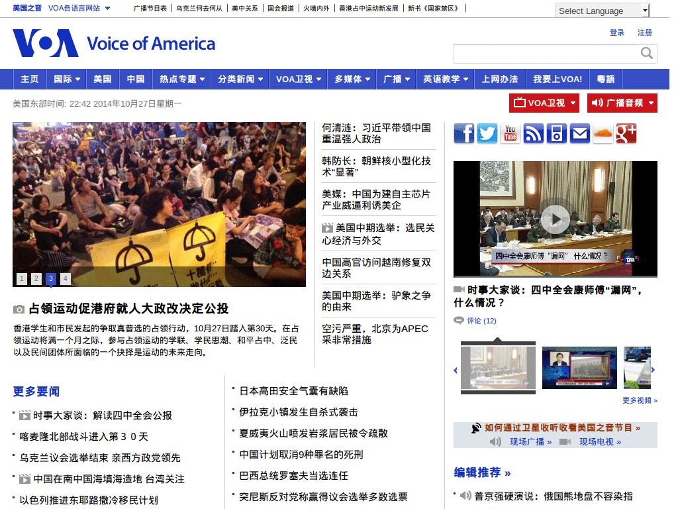The width and height of the screenshot is (678, 509).
Task: Open 更多视频 link
Action: (640, 400)
